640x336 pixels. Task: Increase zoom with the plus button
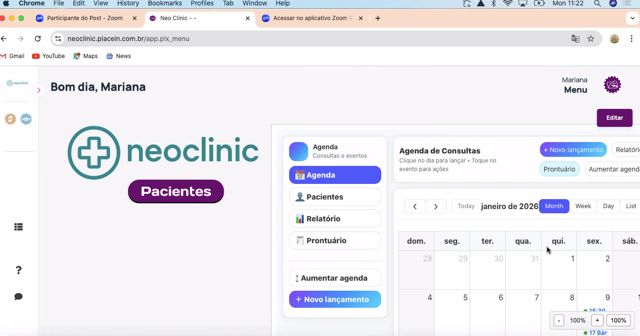coord(597,320)
